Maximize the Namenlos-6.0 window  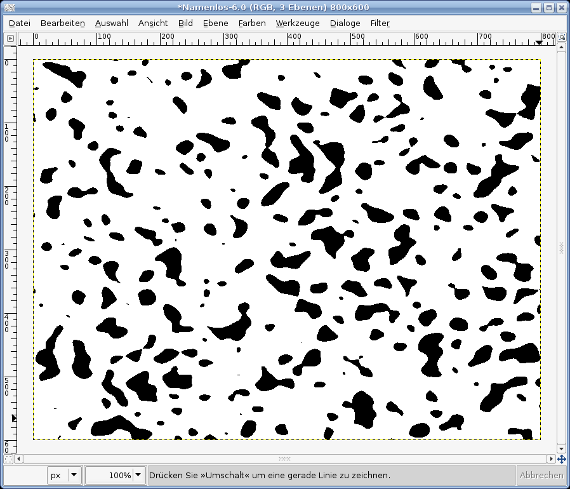549,8
